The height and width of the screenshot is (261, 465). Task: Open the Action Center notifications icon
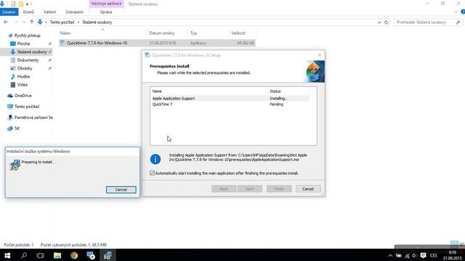423,256
